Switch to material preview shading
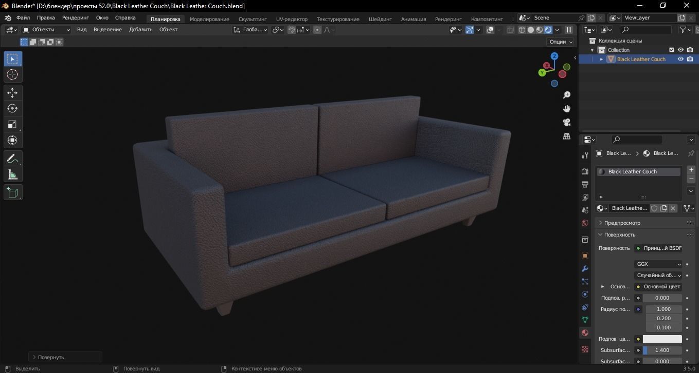The image size is (699, 373). pyautogui.click(x=540, y=30)
